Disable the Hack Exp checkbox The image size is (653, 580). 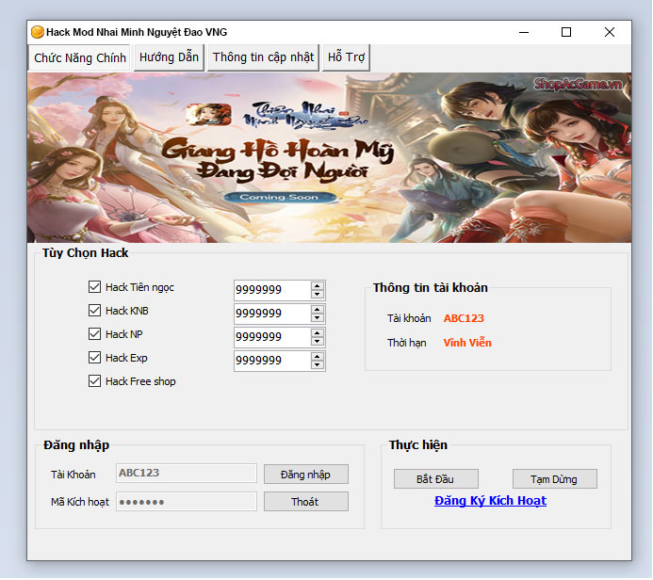[94, 358]
